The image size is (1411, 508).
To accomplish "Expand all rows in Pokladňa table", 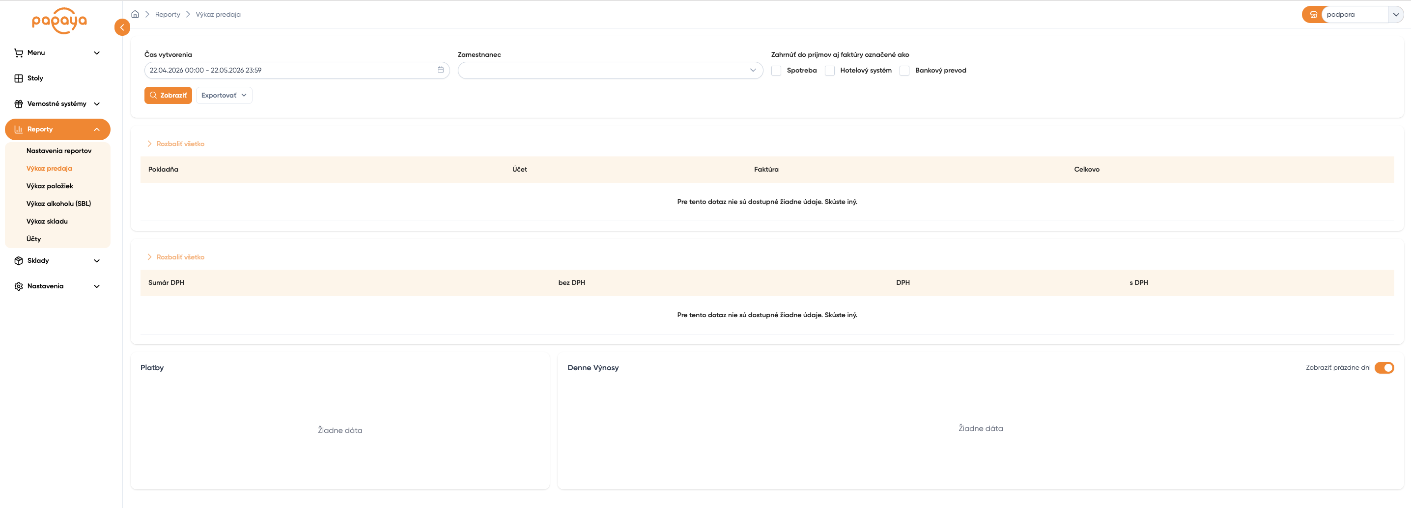I will point(175,144).
